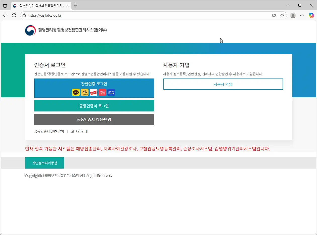
Task: Open the browser profile avatar
Action: click(293, 15)
